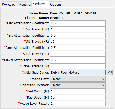Open the Options tab
Screen dimensions: 115x109
tap(56, 4)
